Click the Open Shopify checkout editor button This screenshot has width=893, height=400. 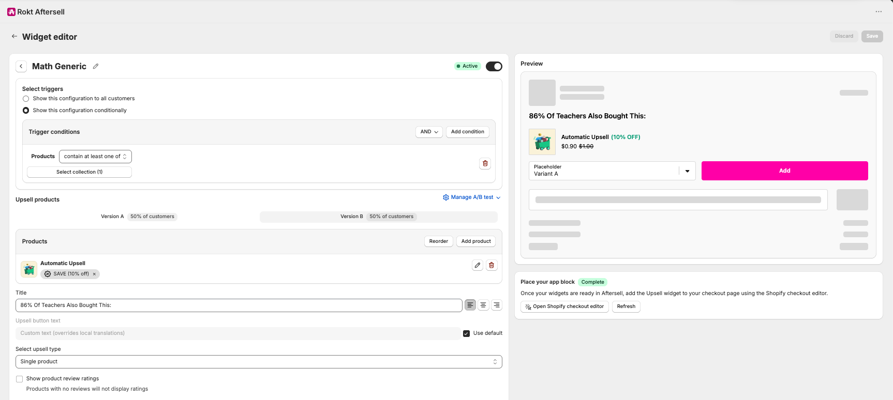564,306
